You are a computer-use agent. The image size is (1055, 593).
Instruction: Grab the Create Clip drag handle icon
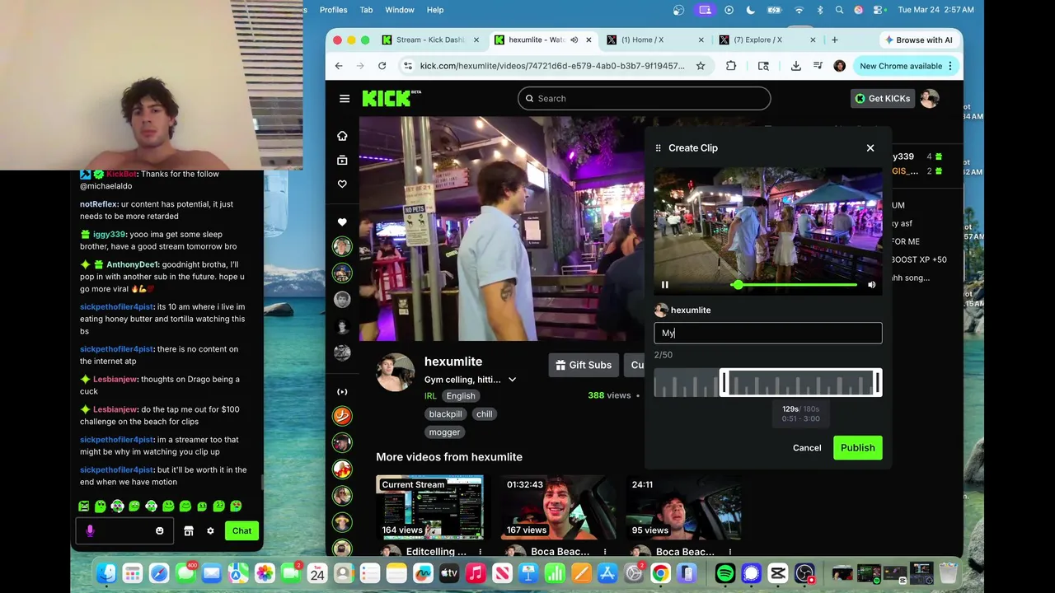(x=658, y=148)
